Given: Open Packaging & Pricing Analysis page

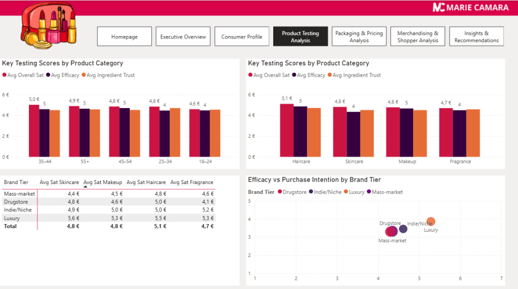Looking at the screenshot, I should pos(359,37).
